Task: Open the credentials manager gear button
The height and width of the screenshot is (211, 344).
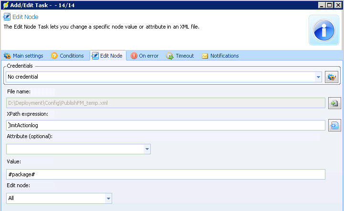Action: click(332, 77)
